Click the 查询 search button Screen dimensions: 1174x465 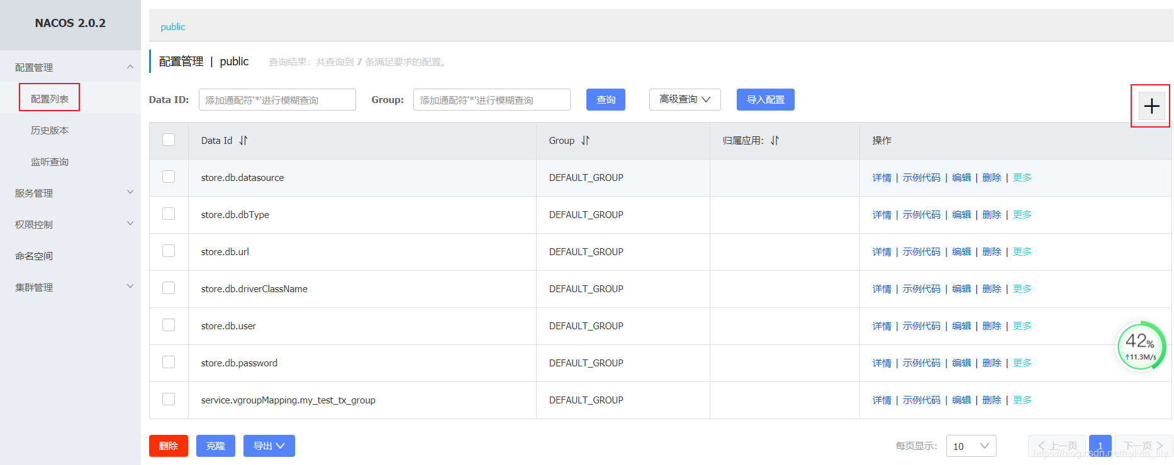click(606, 99)
